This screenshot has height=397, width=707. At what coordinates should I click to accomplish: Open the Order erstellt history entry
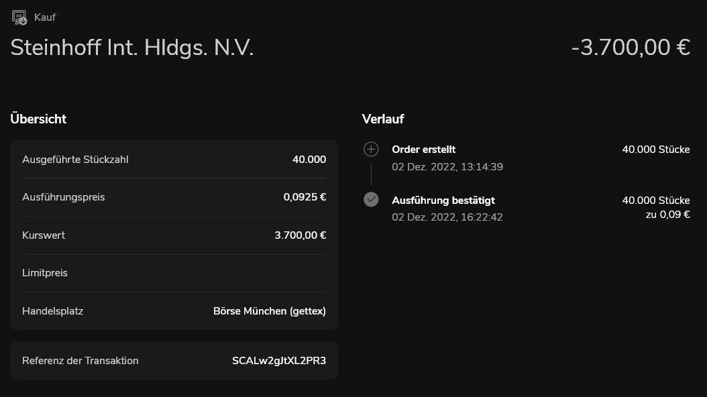[423, 150]
